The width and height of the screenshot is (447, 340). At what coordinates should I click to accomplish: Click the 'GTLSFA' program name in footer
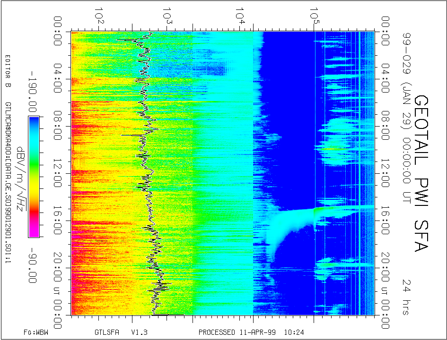(107, 332)
